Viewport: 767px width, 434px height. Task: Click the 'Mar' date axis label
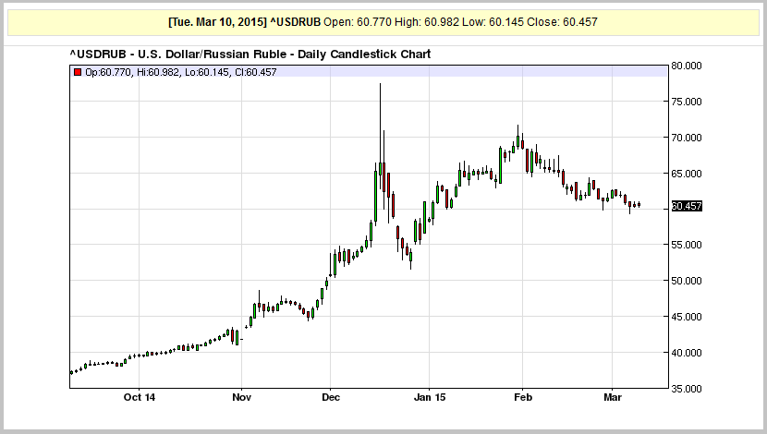pos(613,397)
